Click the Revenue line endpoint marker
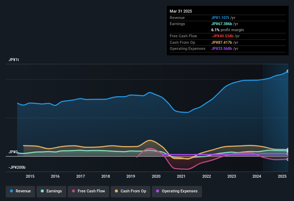Screen dimensions: 294x201 [288, 71]
